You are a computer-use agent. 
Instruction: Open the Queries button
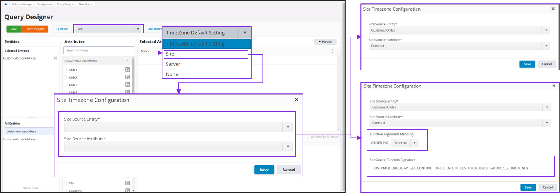(x=62, y=29)
